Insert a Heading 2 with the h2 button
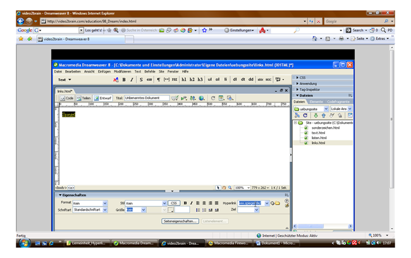411x258 pixels. click(x=192, y=80)
